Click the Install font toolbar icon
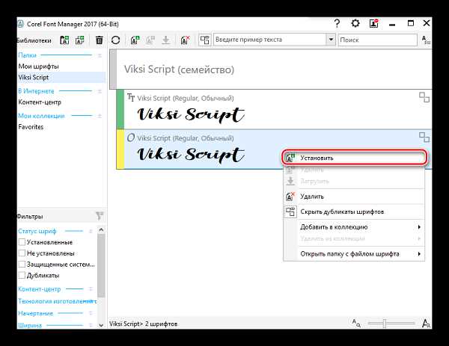449x346 pixels. point(135,40)
